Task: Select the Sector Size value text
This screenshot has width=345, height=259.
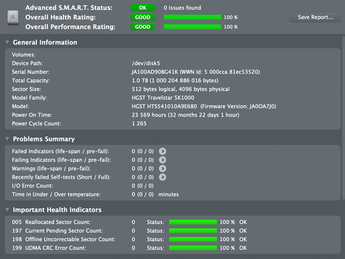Action: click(181, 89)
